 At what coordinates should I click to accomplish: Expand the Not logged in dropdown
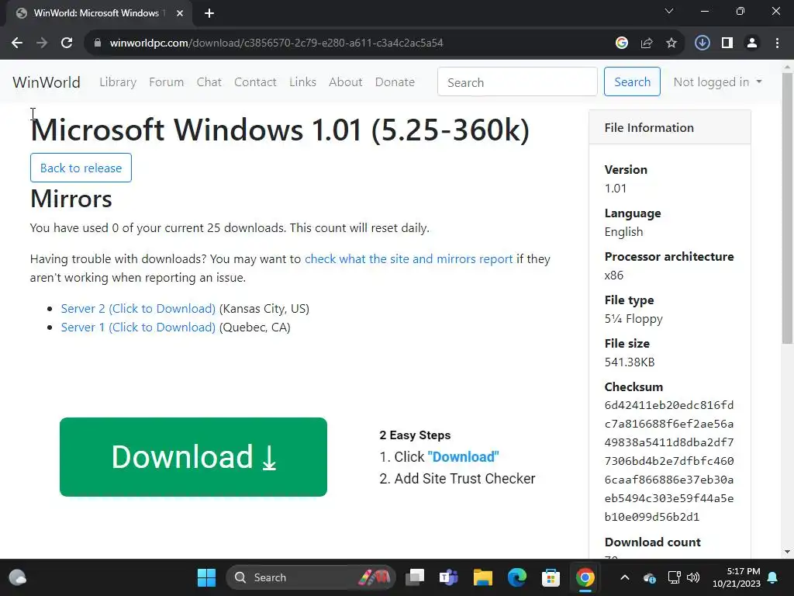(x=717, y=82)
